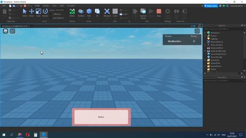Screen dimensions: 246x138
Task: Activate the Scale tool
Action: coord(38,13)
